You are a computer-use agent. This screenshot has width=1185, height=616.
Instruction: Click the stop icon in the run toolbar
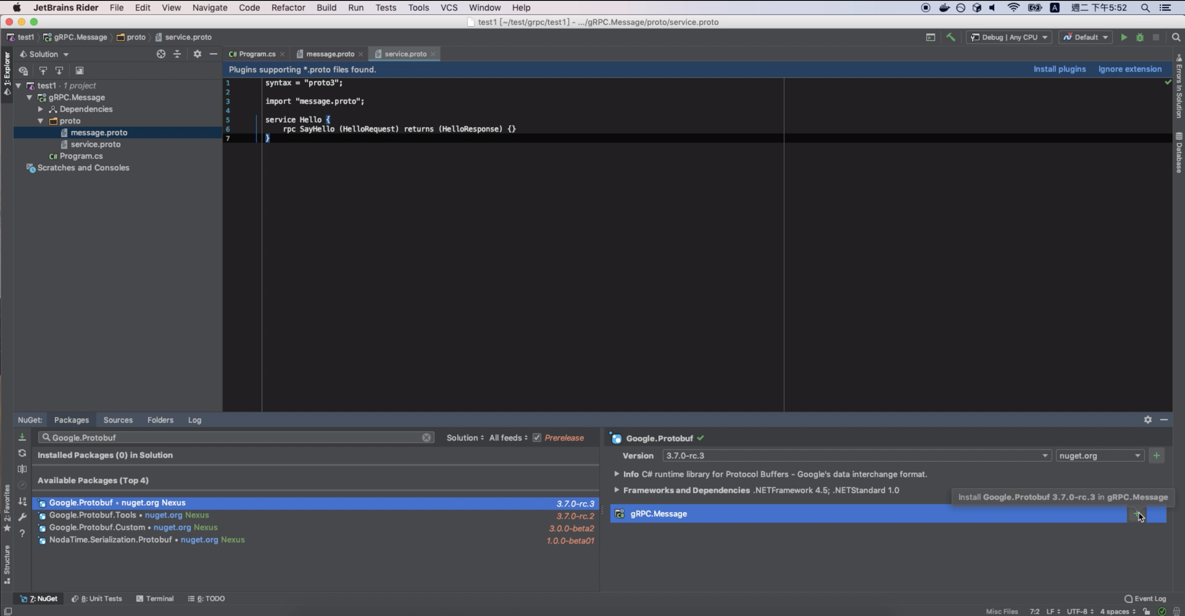click(1155, 37)
